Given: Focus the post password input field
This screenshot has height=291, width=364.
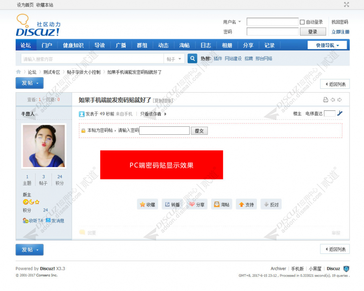Looking at the screenshot, I should click(164, 130).
